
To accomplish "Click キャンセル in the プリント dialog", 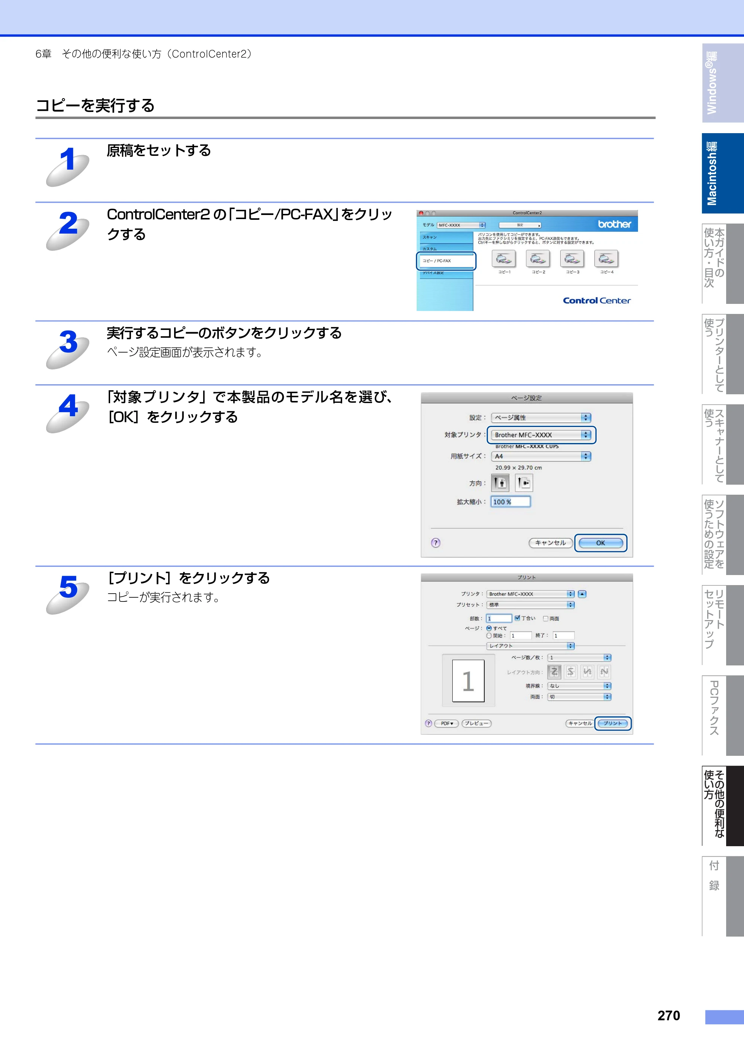I will pos(580,723).
